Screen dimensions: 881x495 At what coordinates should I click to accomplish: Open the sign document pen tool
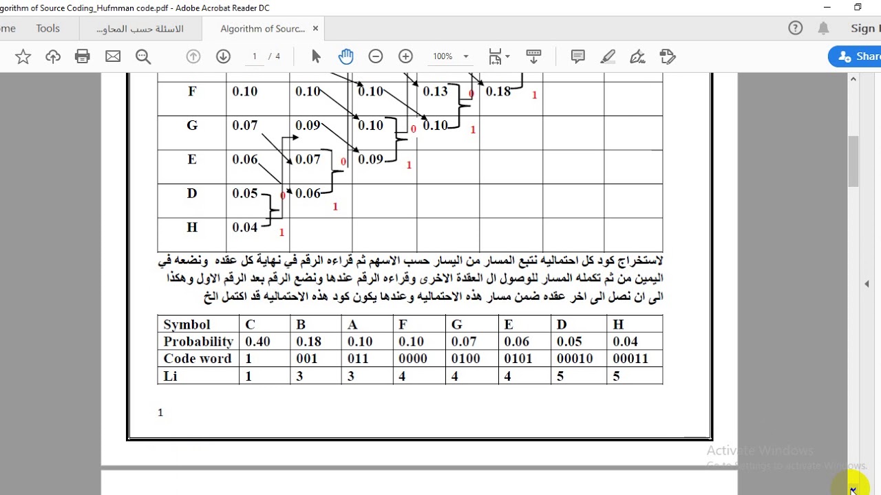click(x=637, y=56)
